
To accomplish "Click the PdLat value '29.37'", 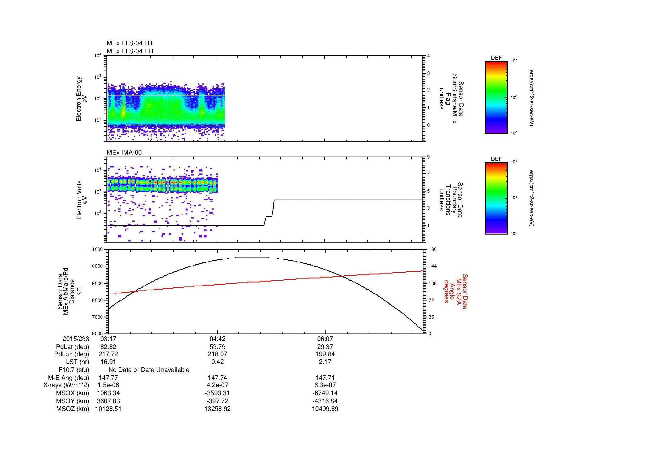I will point(325,347).
